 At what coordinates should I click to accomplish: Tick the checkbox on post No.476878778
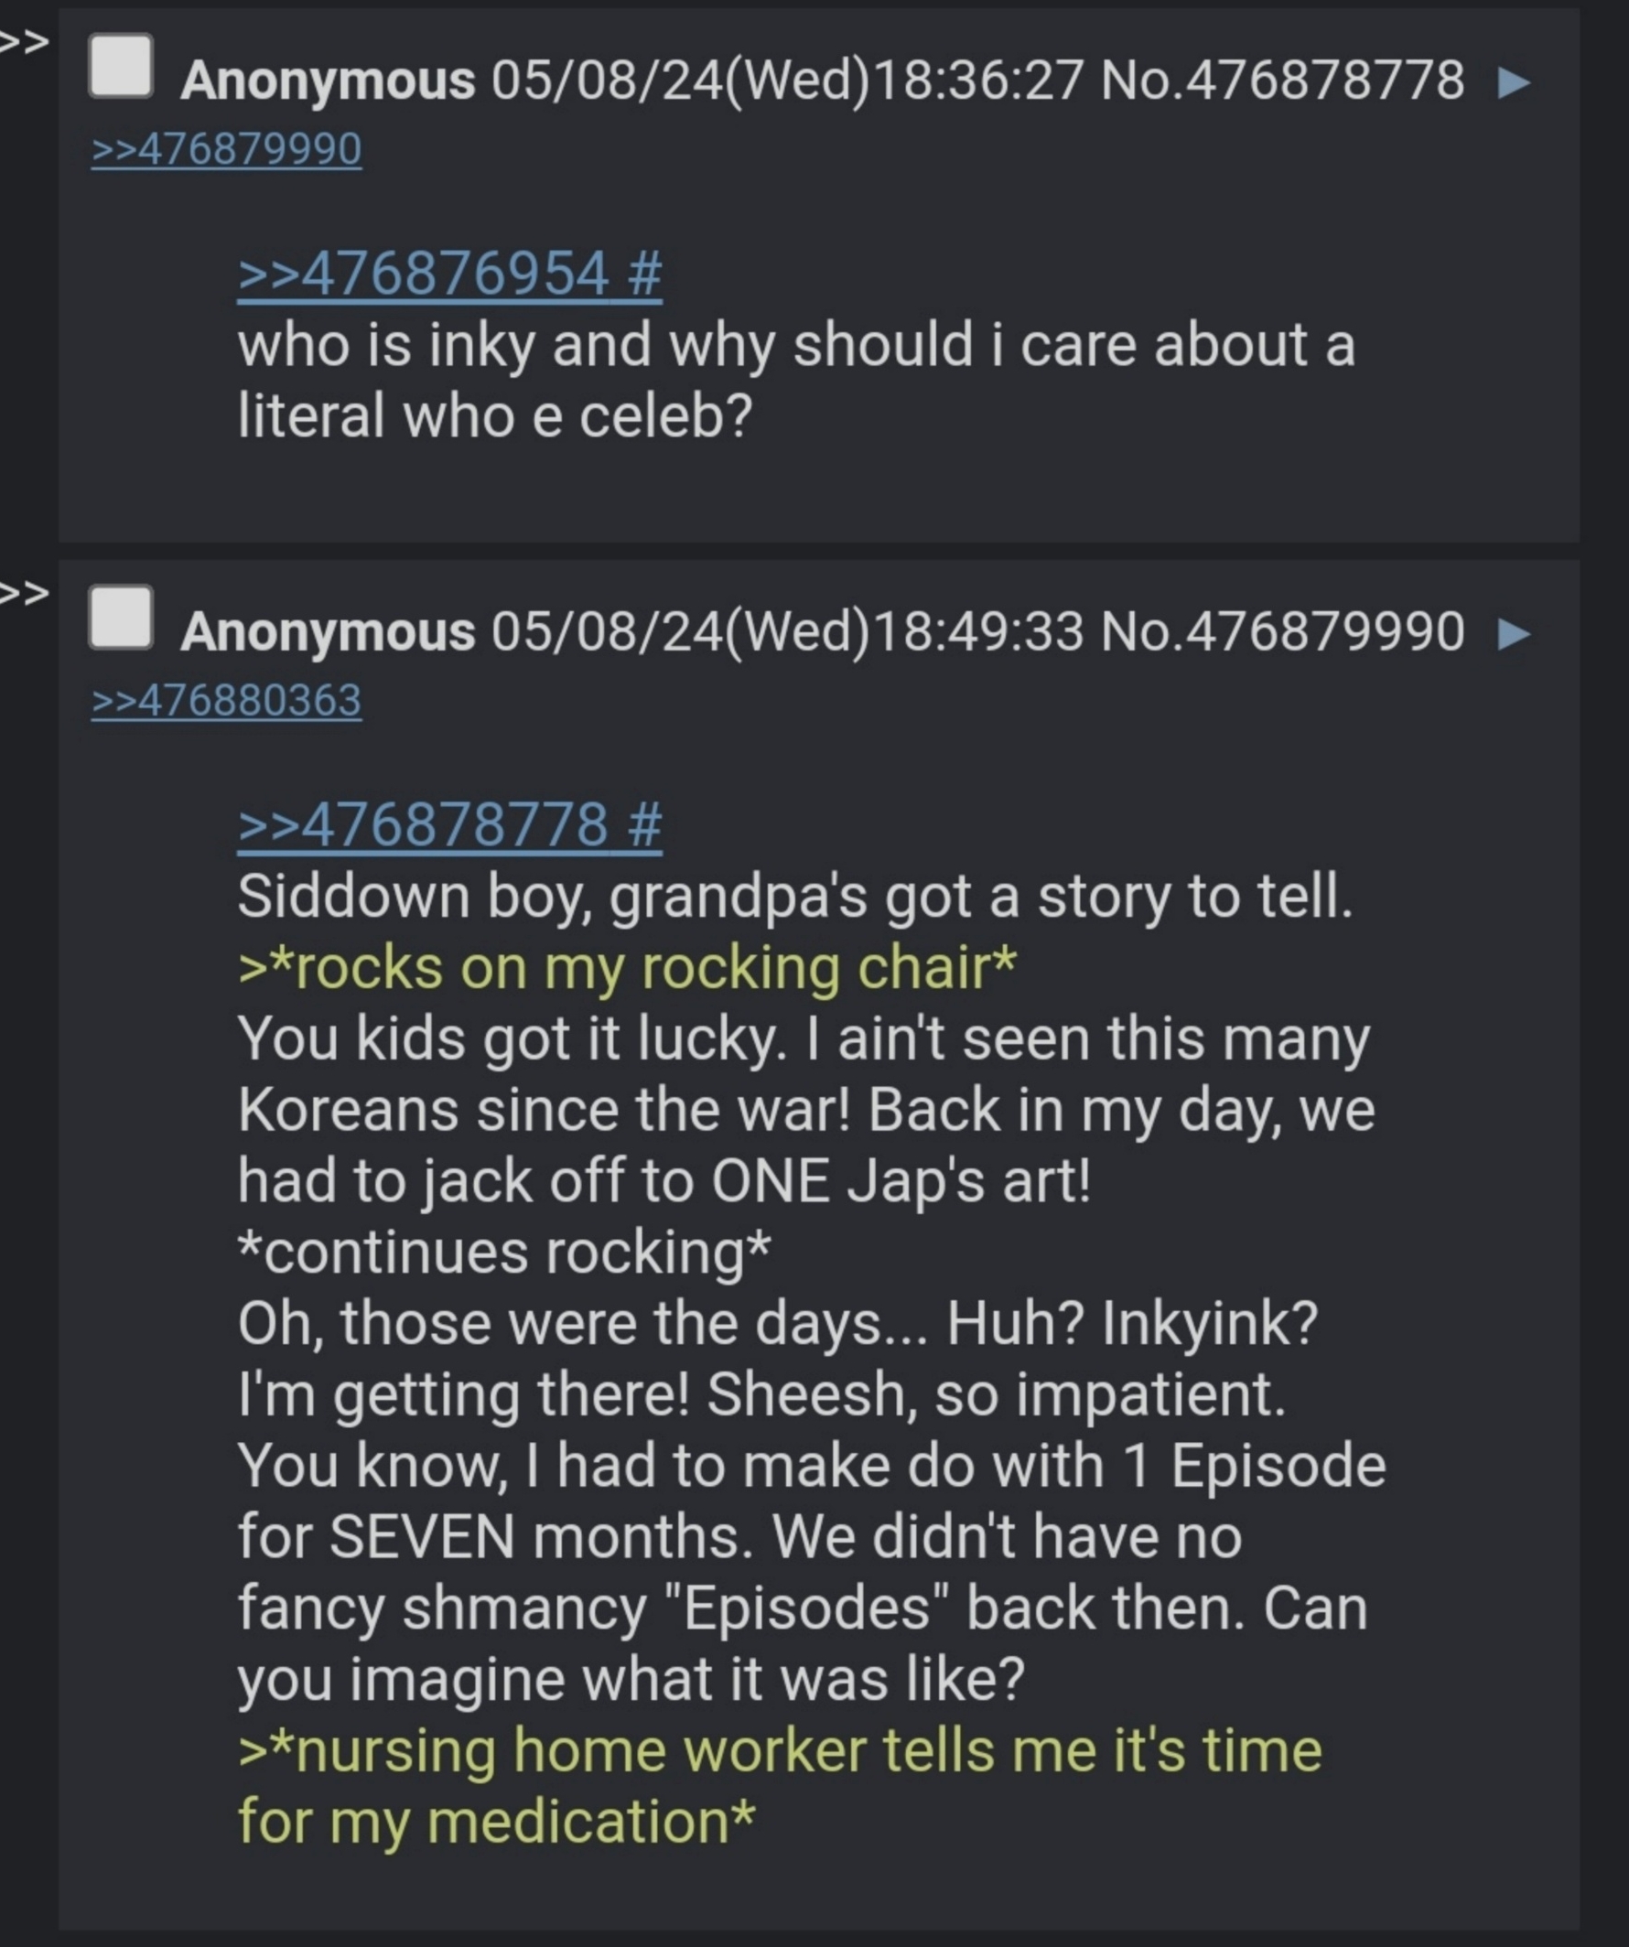point(121,66)
